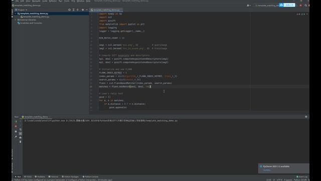
Task: Open Search Everywhere magnifier
Action: 305,6
